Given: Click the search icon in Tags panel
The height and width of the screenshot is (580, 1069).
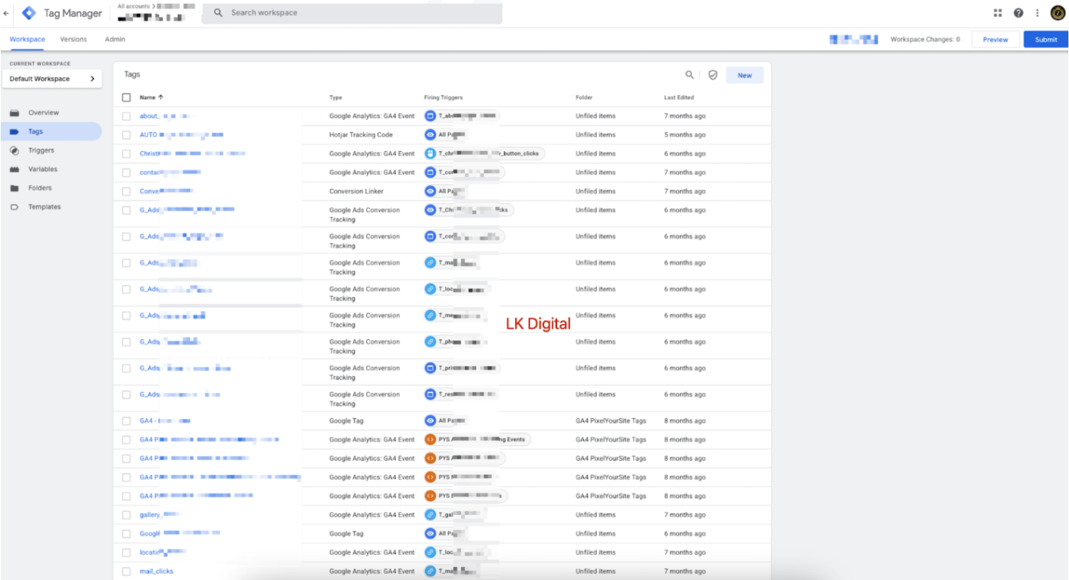Looking at the screenshot, I should tap(689, 75).
